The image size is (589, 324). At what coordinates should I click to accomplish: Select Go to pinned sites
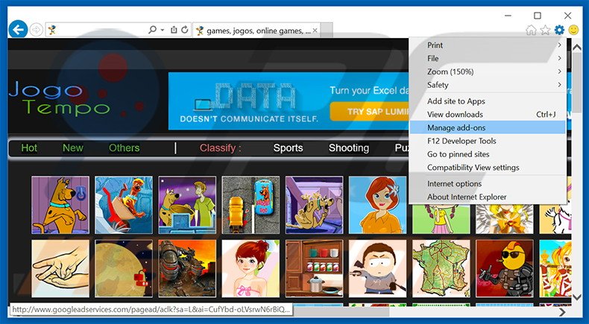(487, 154)
